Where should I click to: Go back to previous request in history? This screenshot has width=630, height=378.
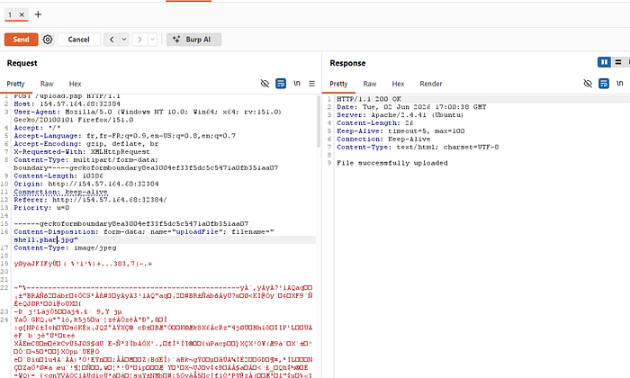112,40
